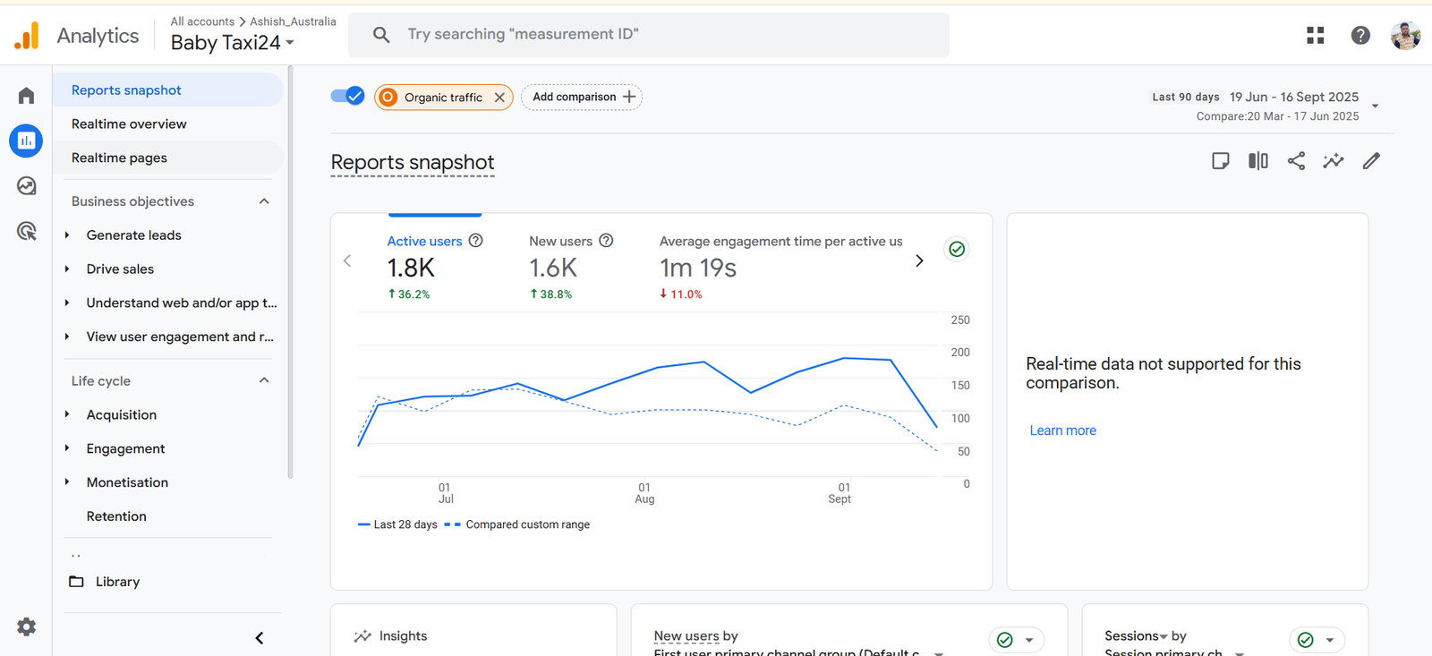Open the Home icon in left rail
The width and height of the screenshot is (1432, 656).
pos(26,96)
